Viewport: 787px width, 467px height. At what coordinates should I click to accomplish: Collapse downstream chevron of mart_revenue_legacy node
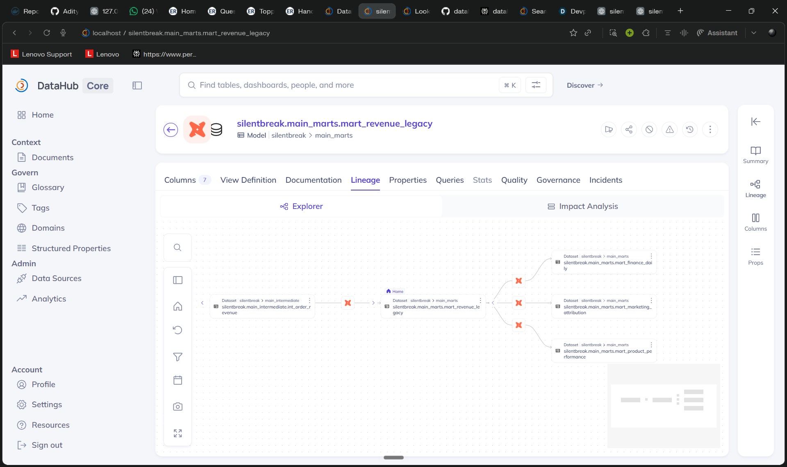pos(493,303)
